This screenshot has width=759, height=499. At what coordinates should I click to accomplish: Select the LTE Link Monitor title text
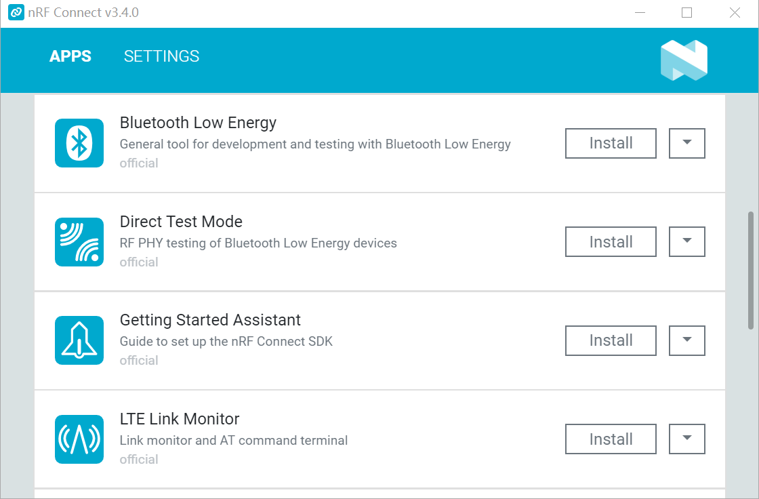(x=180, y=419)
